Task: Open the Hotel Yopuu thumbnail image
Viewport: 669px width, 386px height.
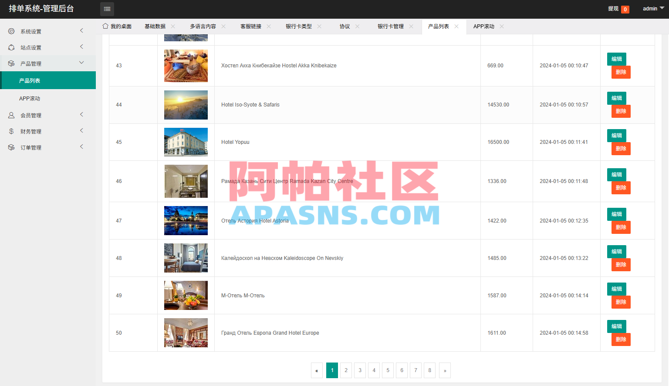Action: point(186,142)
